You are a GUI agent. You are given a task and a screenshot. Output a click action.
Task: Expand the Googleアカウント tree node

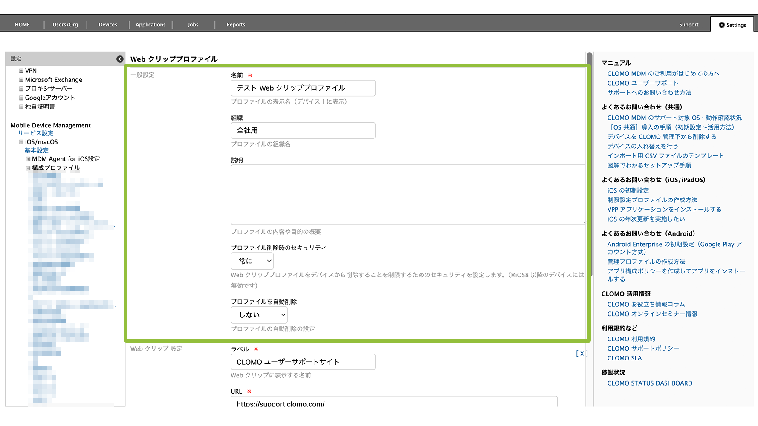pos(21,98)
